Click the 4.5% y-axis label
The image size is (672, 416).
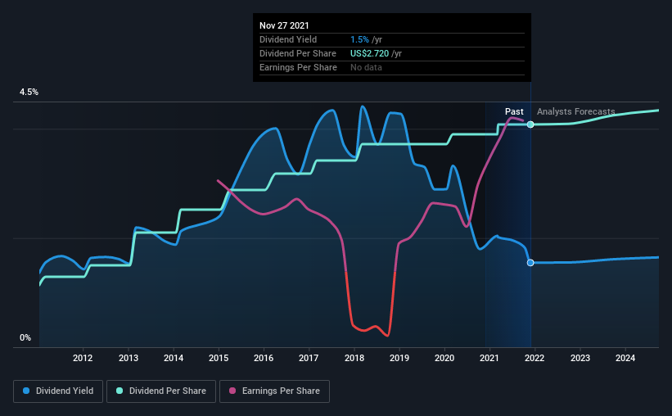coord(29,93)
